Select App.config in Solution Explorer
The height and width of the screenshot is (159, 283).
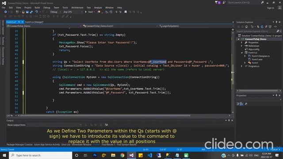coord(253,49)
